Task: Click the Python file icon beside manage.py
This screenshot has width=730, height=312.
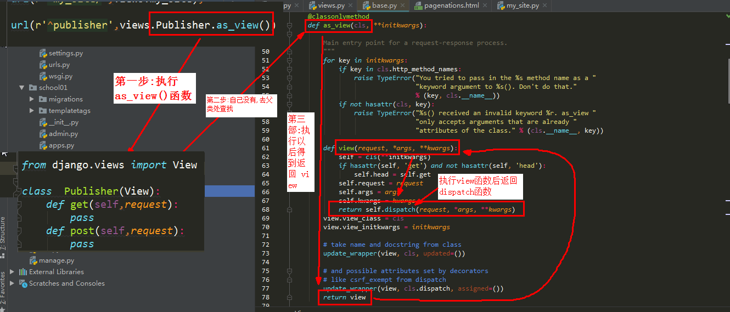Action: click(x=33, y=260)
